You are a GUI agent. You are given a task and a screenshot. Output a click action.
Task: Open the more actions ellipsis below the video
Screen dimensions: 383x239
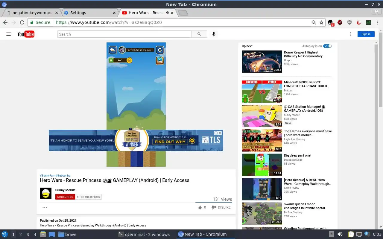[x=45, y=207]
